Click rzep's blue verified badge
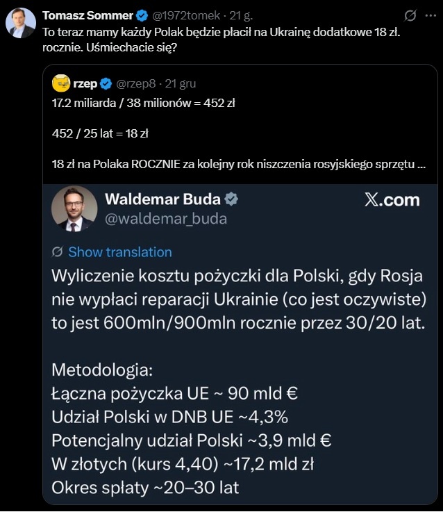The height and width of the screenshot is (512, 443). [x=106, y=84]
